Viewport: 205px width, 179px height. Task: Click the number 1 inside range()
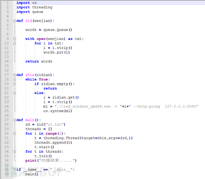[60, 133]
